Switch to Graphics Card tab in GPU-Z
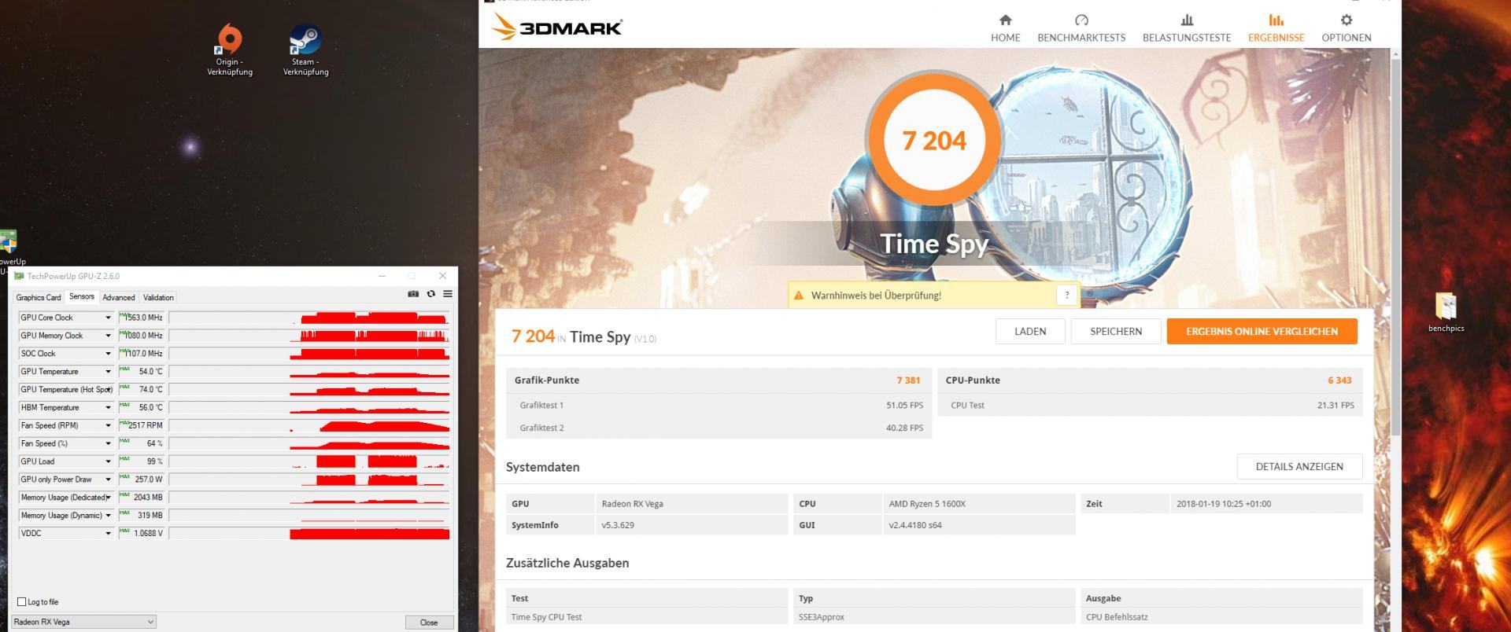The height and width of the screenshot is (632, 1511). pos(39,298)
